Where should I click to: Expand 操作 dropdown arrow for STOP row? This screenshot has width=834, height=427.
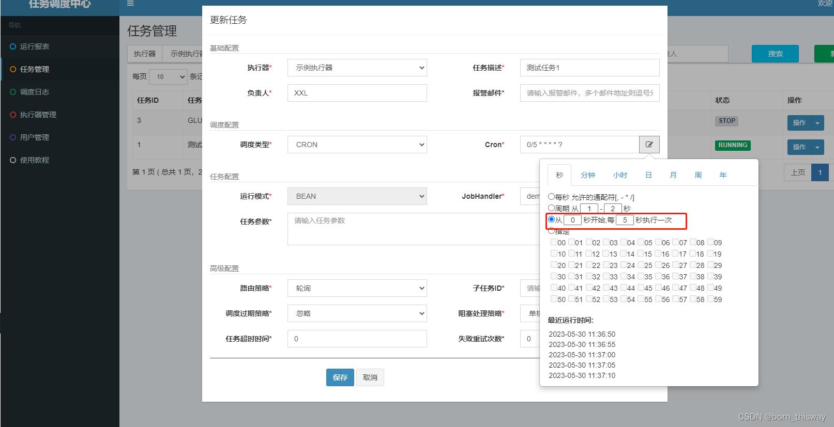tap(817, 123)
